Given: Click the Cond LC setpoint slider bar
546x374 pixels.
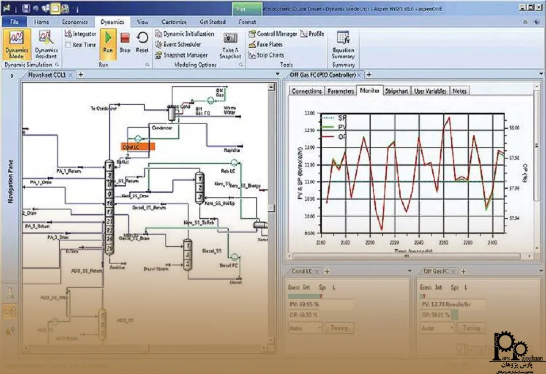Looking at the screenshot, I should [x=305, y=296].
